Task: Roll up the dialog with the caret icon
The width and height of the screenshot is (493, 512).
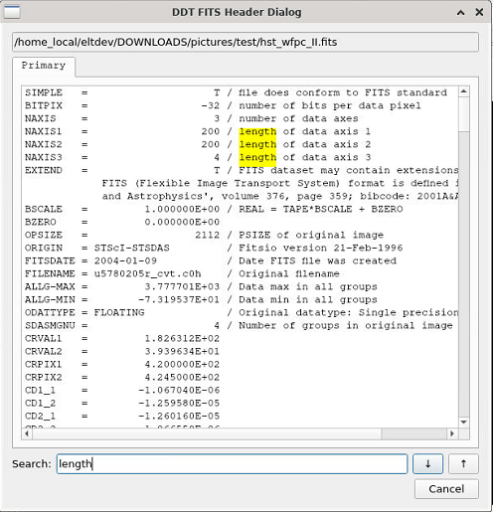Action: tap(460, 13)
